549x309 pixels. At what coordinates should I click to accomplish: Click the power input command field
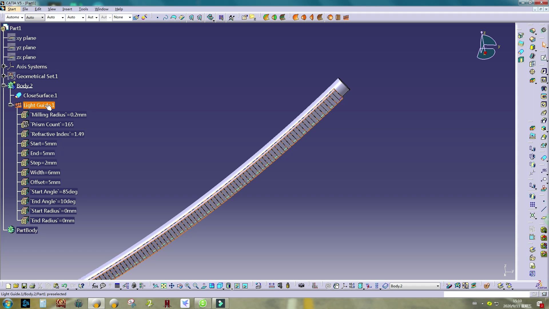486,294
